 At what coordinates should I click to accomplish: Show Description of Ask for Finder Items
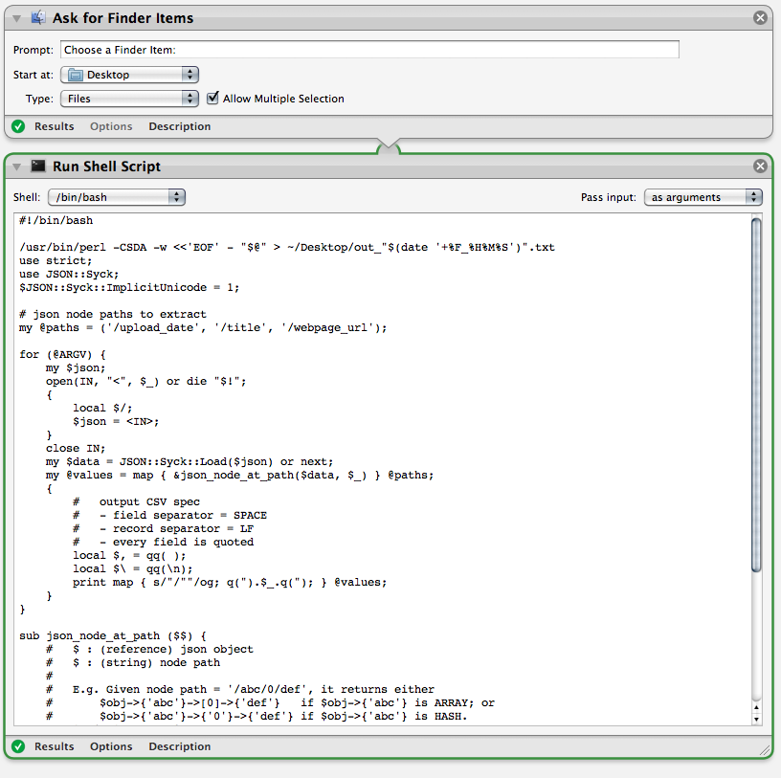click(179, 126)
